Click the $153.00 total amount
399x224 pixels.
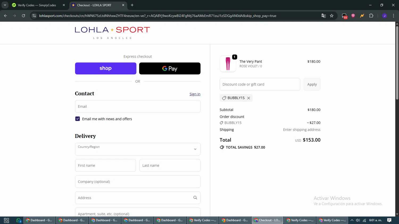[311, 140]
